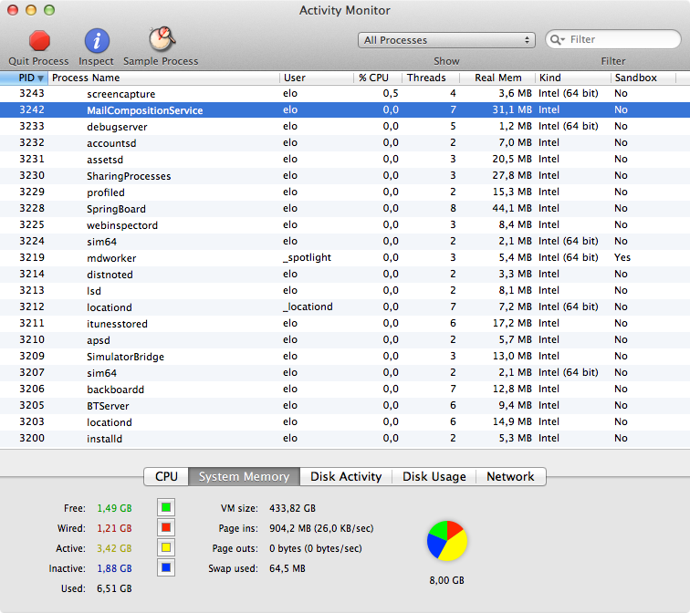690x613 pixels.
Task: Select the mdworker process row
Action: 110,258
